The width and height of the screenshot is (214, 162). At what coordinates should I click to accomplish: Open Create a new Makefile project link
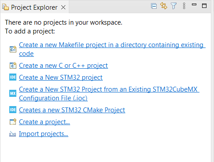tap(112, 49)
